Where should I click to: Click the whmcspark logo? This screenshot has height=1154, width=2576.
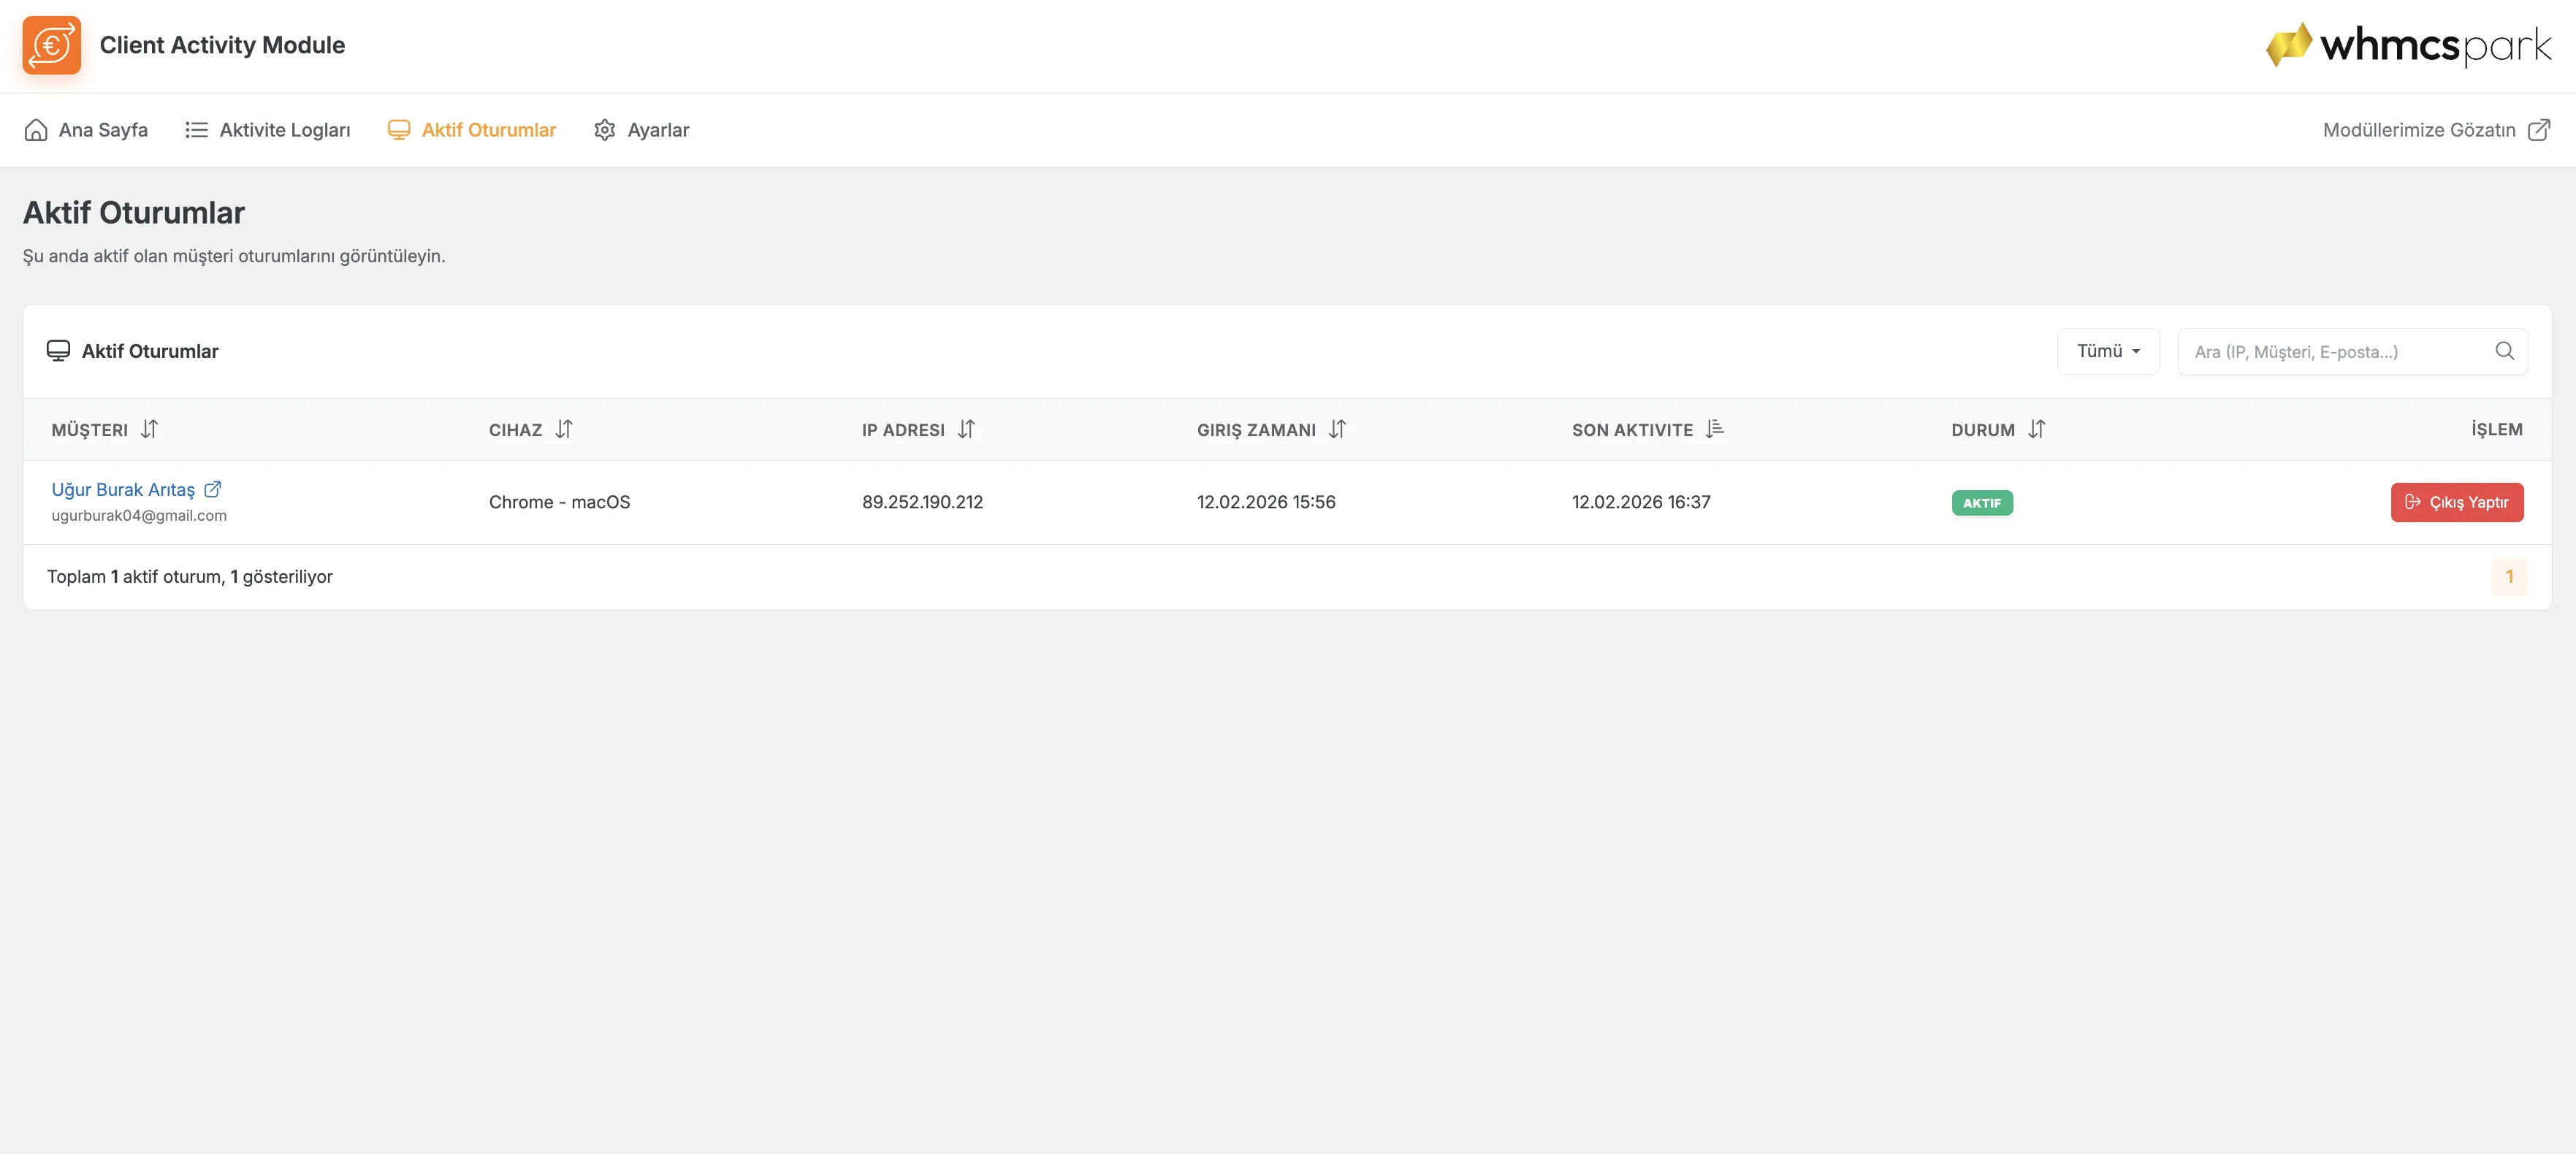pyautogui.click(x=2408, y=45)
